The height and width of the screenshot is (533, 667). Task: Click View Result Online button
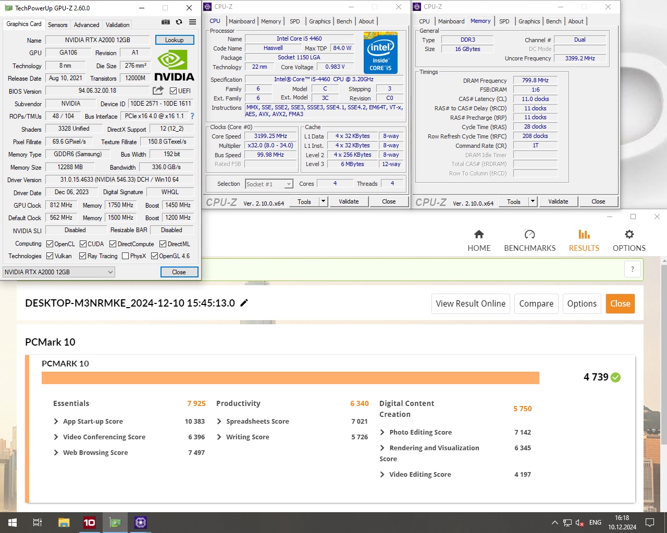click(471, 303)
